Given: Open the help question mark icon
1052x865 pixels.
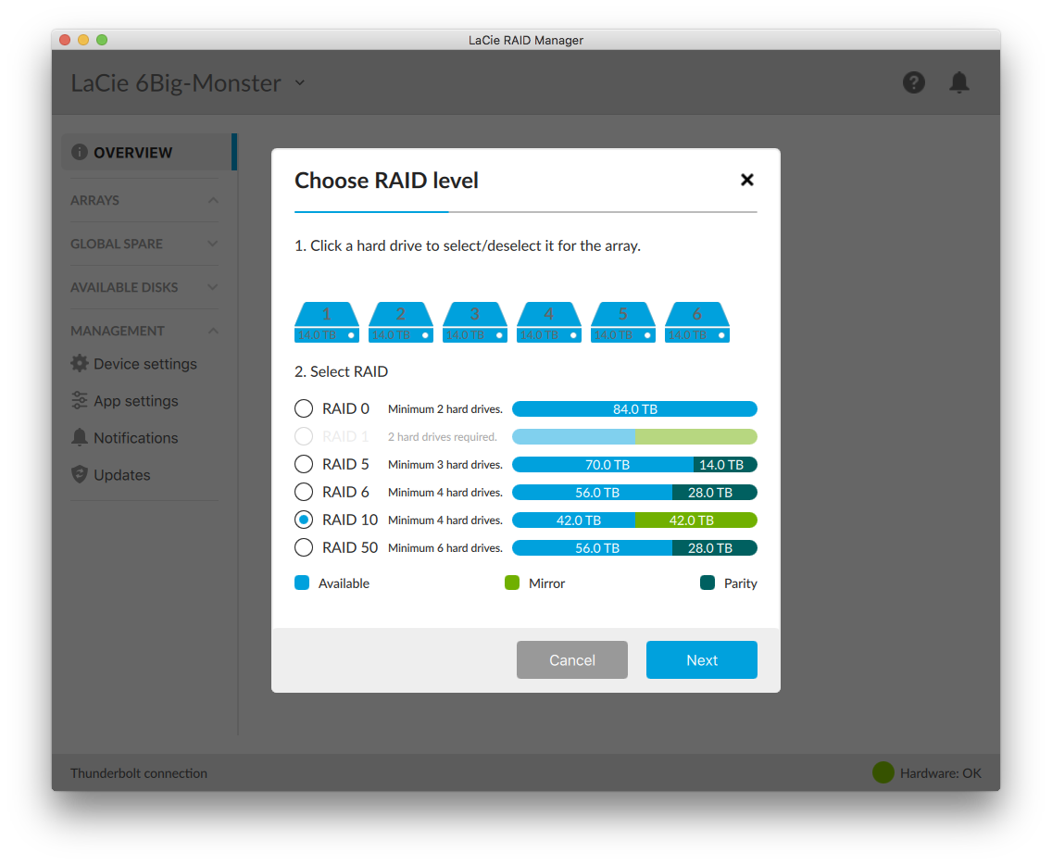Looking at the screenshot, I should click(914, 82).
